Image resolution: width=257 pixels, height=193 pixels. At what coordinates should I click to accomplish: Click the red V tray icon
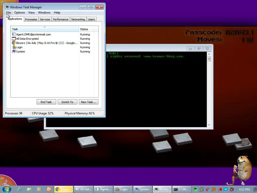click(207, 189)
